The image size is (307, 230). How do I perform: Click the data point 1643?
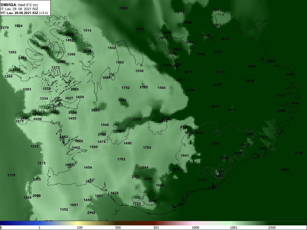point(160,185)
